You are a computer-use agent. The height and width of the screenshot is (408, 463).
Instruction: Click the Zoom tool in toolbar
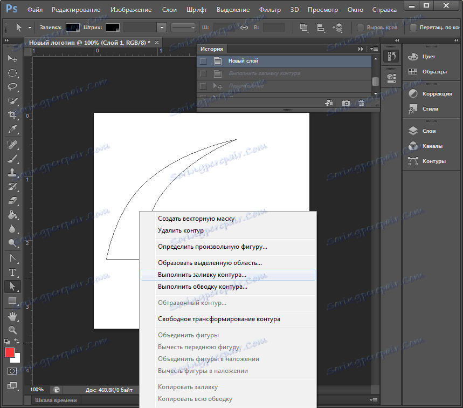click(12, 329)
